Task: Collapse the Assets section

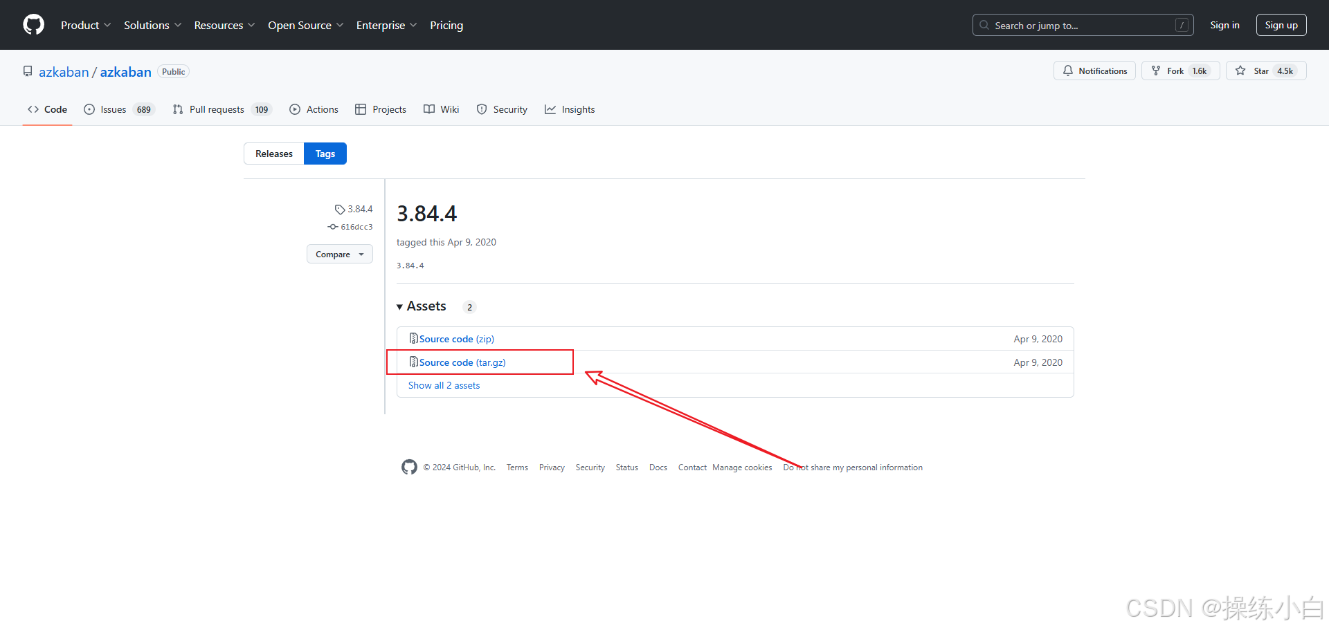Action: 422,306
